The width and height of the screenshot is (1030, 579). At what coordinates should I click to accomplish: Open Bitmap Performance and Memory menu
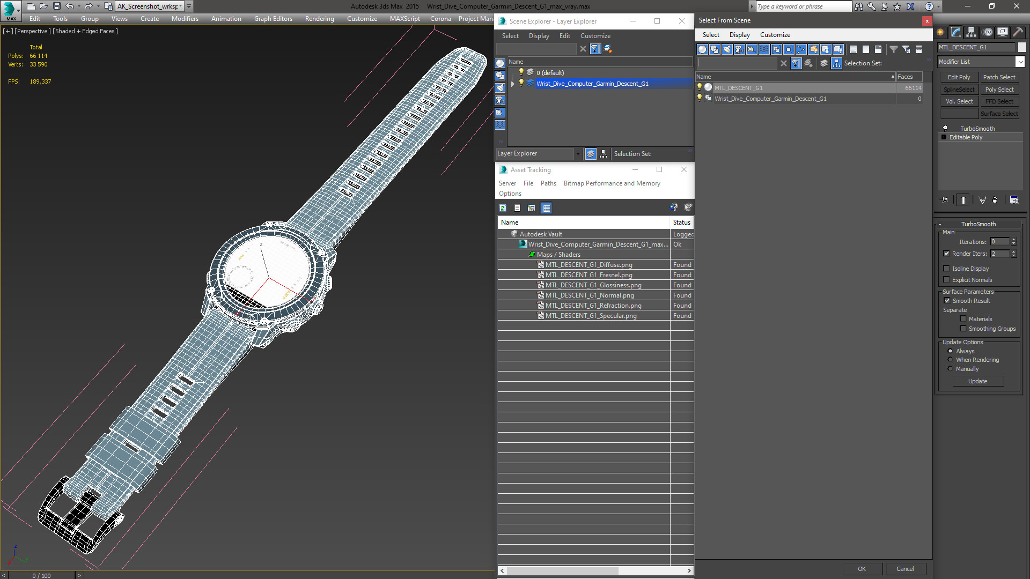612,183
